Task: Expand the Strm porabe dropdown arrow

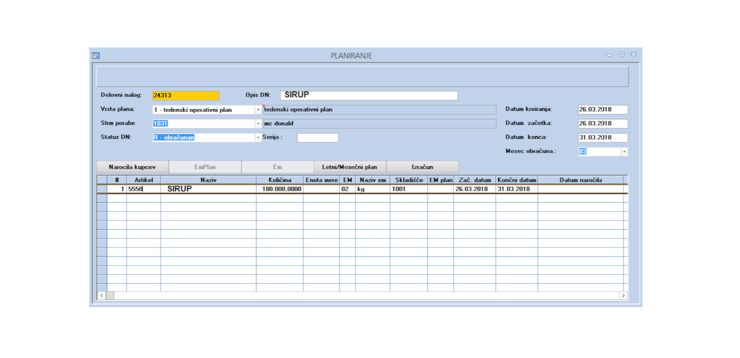Action: 258,124
